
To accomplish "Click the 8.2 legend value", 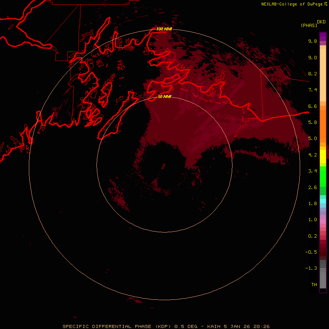I will click(313, 73).
